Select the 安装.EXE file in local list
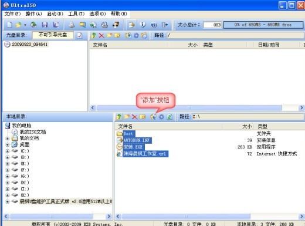 [133, 147]
